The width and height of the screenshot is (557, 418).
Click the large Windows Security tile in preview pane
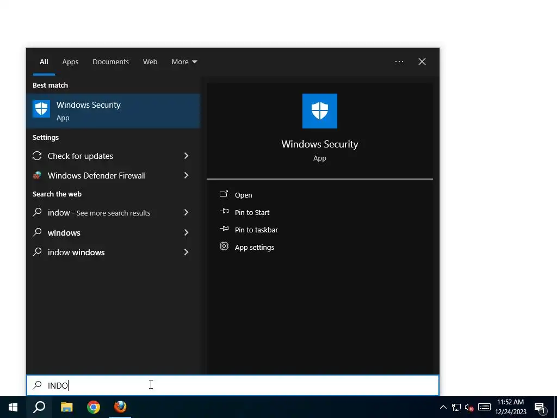pyautogui.click(x=319, y=111)
